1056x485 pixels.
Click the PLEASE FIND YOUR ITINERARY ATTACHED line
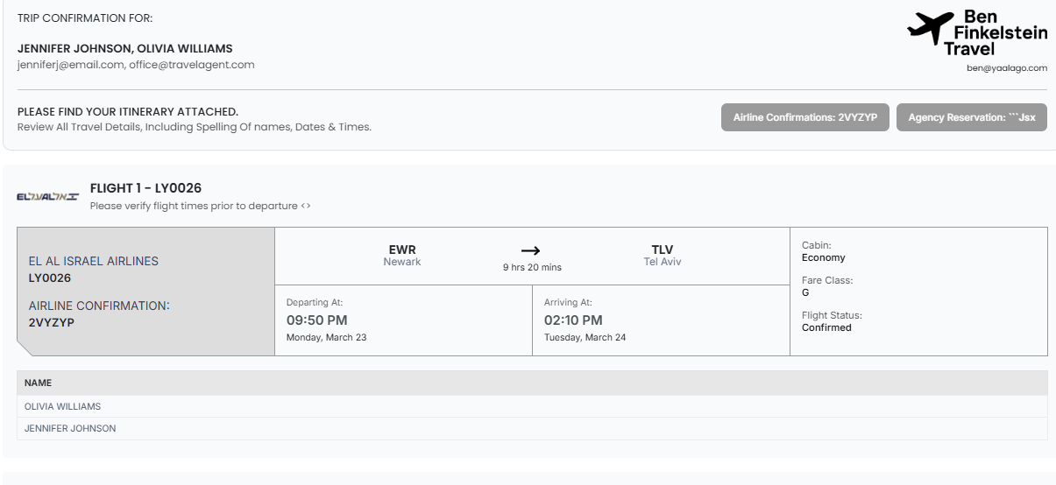coord(128,112)
